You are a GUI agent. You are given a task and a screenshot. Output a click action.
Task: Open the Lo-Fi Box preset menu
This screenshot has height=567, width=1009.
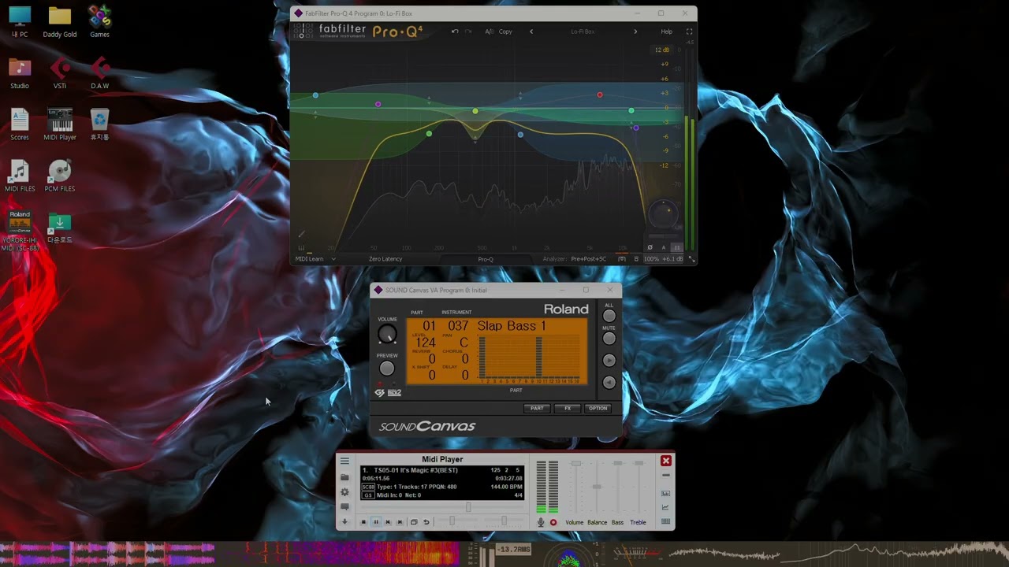pos(583,31)
